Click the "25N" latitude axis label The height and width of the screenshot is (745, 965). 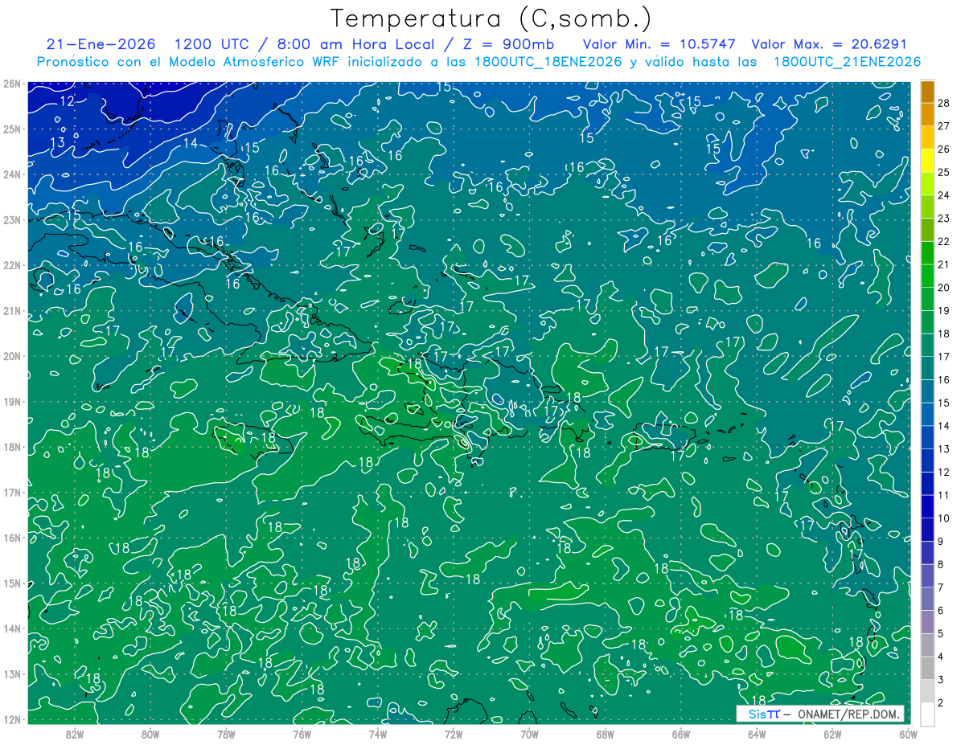[11, 129]
